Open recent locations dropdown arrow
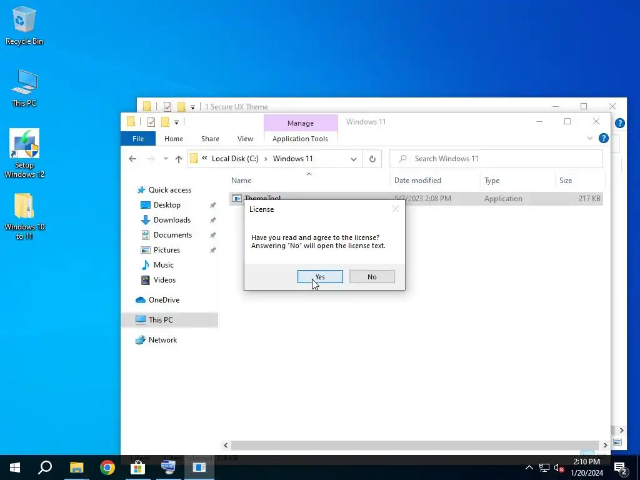Viewport: 640px width, 480px height. (166, 159)
